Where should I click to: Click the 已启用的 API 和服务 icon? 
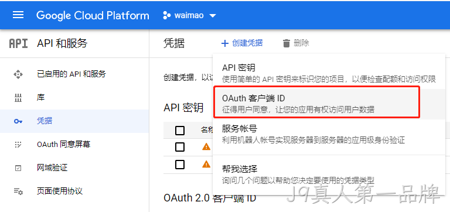(18, 74)
